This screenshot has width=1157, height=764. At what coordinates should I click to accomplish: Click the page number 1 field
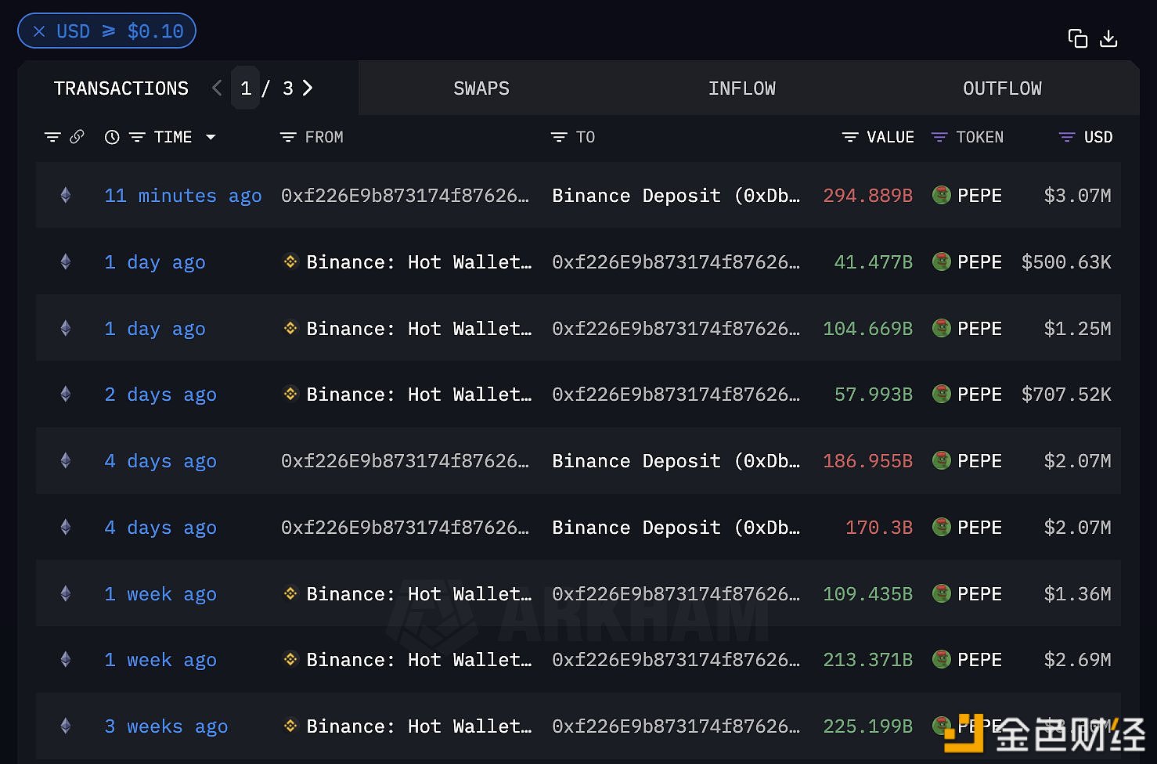246,88
